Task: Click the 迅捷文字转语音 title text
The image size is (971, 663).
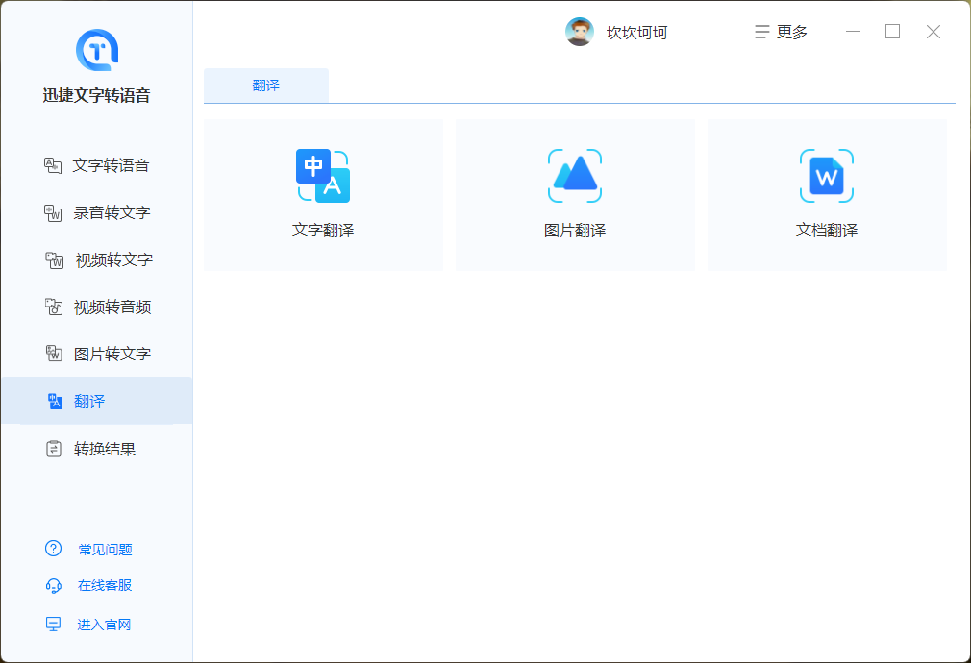Action: [96, 95]
